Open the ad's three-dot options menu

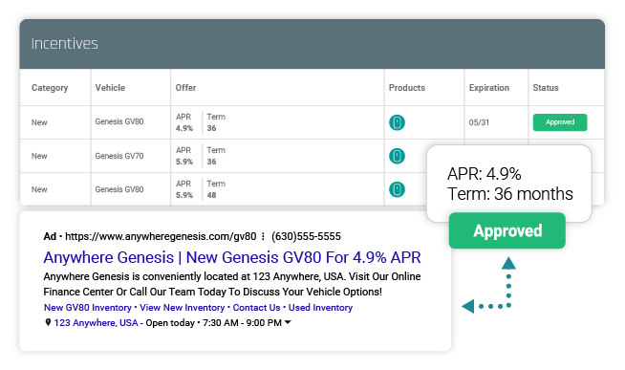pyautogui.click(x=263, y=236)
